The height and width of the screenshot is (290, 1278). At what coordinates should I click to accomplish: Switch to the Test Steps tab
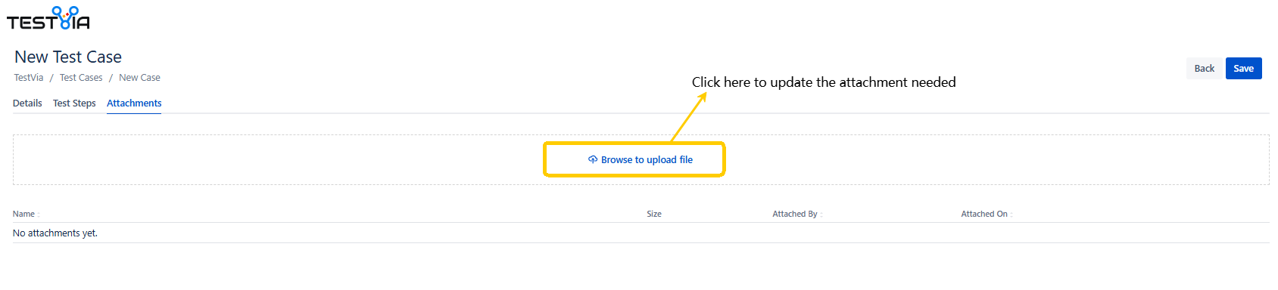pos(74,103)
